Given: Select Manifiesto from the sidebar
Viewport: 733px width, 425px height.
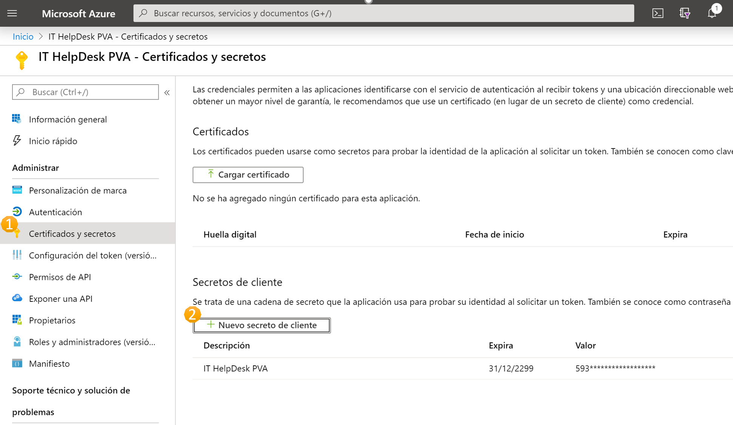Looking at the screenshot, I should [x=49, y=363].
